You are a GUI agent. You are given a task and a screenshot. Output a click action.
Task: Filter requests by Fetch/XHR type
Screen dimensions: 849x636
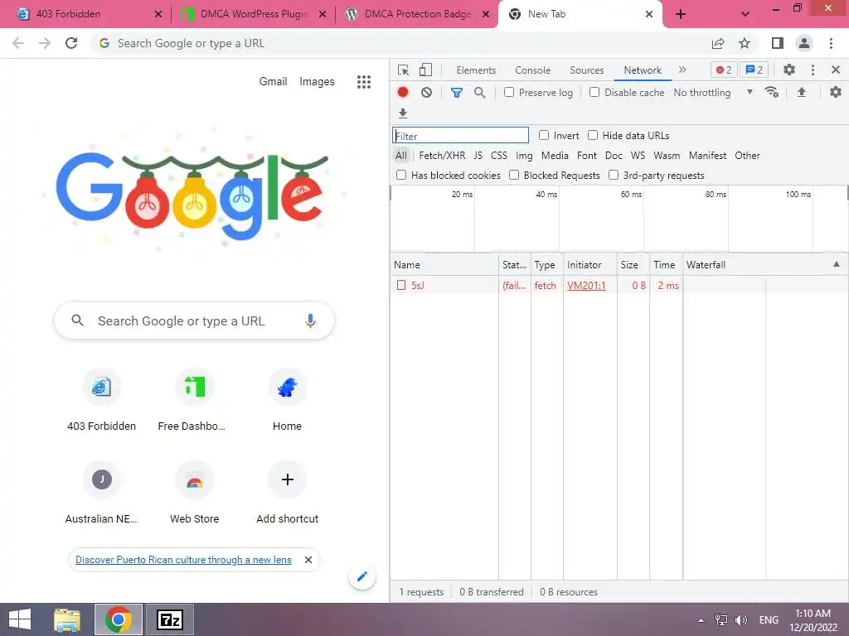[442, 156]
